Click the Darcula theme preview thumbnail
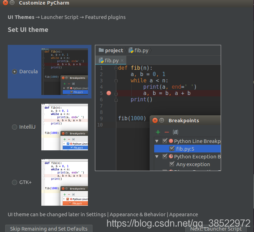 click(x=64, y=71)
